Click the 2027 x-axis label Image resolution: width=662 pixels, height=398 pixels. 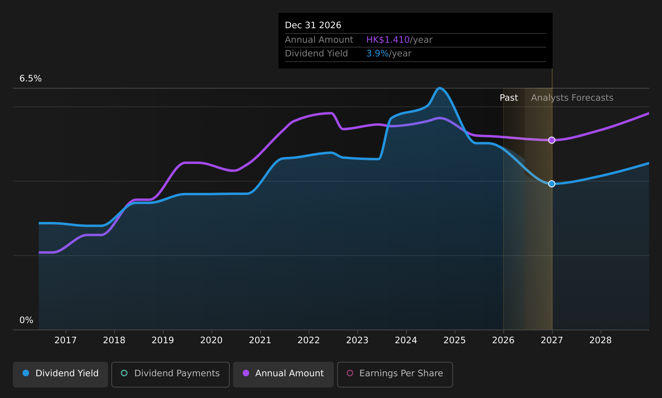point(552,340)
